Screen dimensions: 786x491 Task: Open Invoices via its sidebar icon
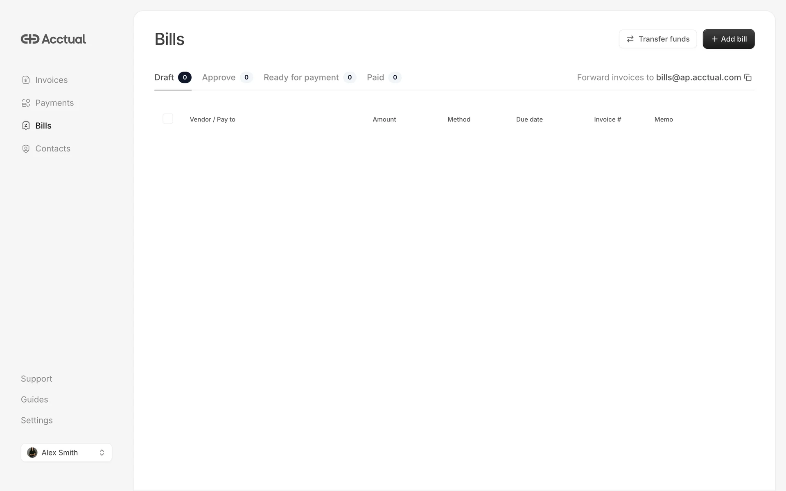point(26,80)
